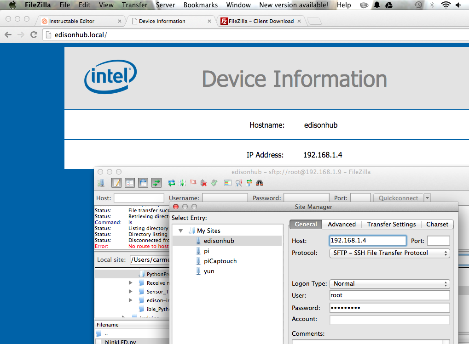
Task: Click the User field containing root
Action: [x=389, y=295]
